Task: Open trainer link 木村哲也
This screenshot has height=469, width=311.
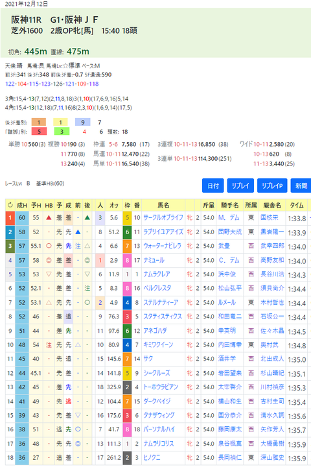Action: click(x=272, y=302)
